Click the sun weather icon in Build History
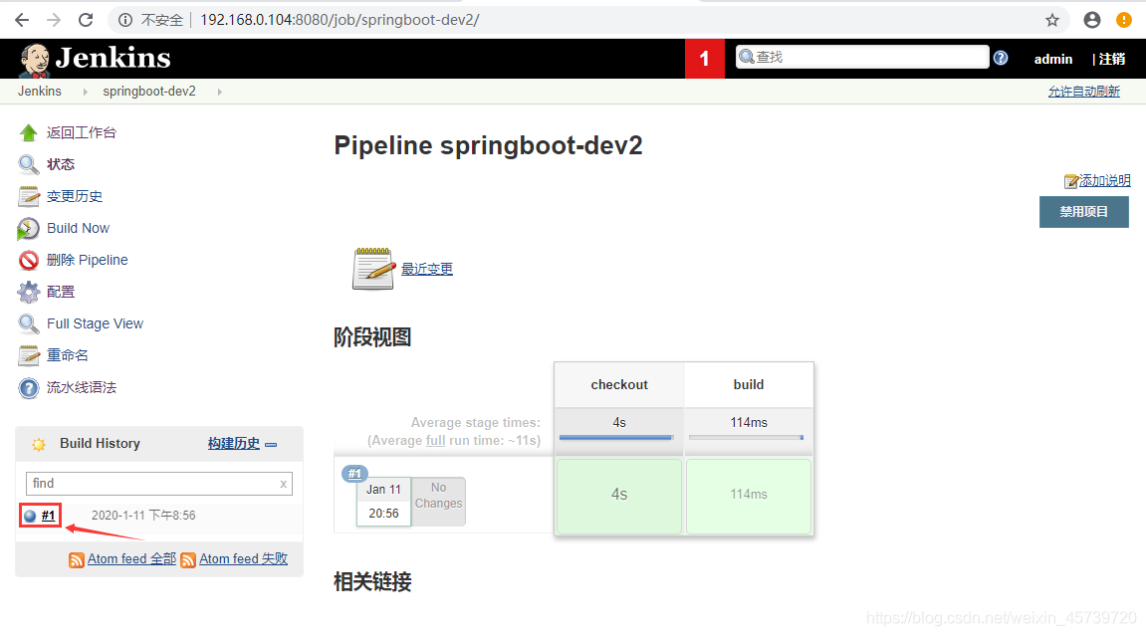Image resolution: width=1146 pixels, height=636 pixels. [x=39, y=444]
